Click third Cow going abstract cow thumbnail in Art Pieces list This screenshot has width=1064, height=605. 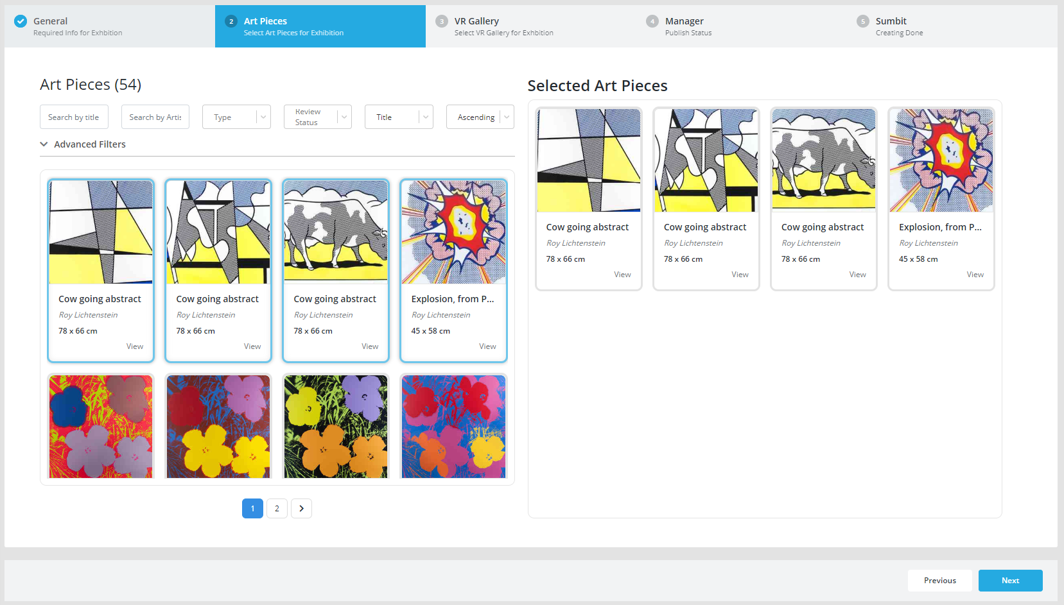tap(336, 232)
